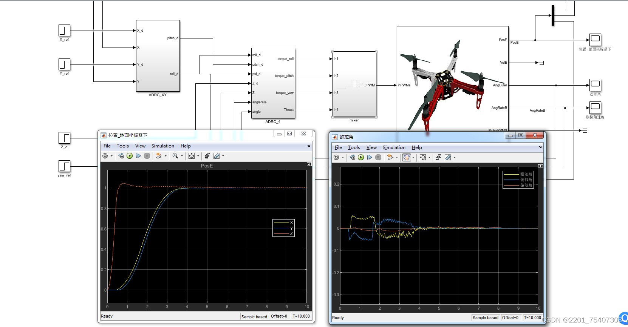The image size is (628, 327).
Task: Run simulation from 欧拉角 scope window
Action: tap(361, 157)
